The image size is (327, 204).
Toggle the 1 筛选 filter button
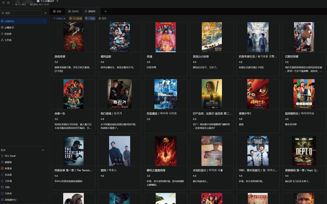[90, 18]
